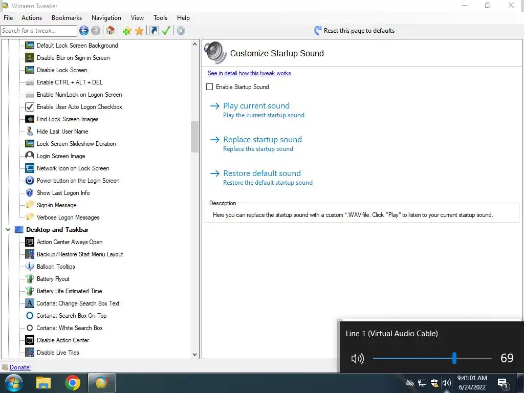Image resolution: width=524 pixels, height=393 pixels.
Task: Click the blue Back navigation arrow
Action: coord(84,31)
